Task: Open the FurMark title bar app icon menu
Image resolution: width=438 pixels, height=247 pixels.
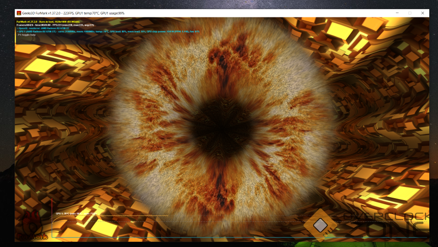Action: click(x=19, y=13)
